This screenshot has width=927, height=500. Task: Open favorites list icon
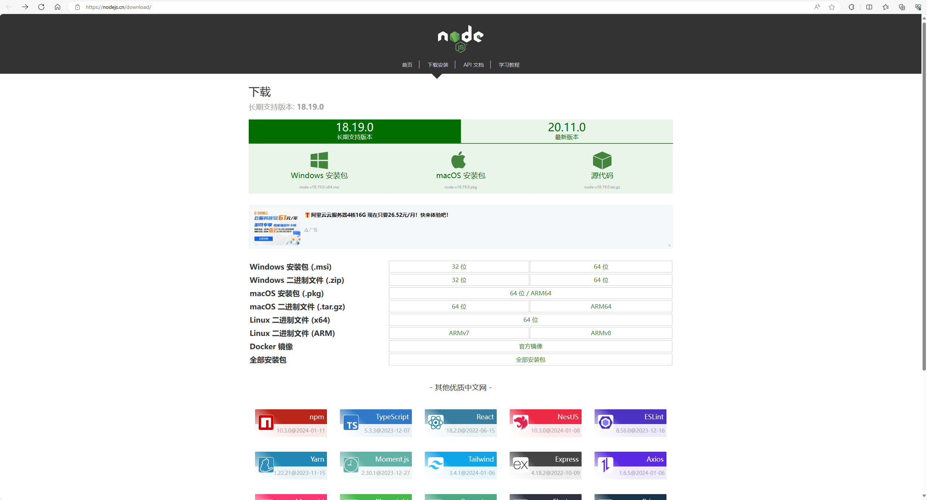(886, 7)
